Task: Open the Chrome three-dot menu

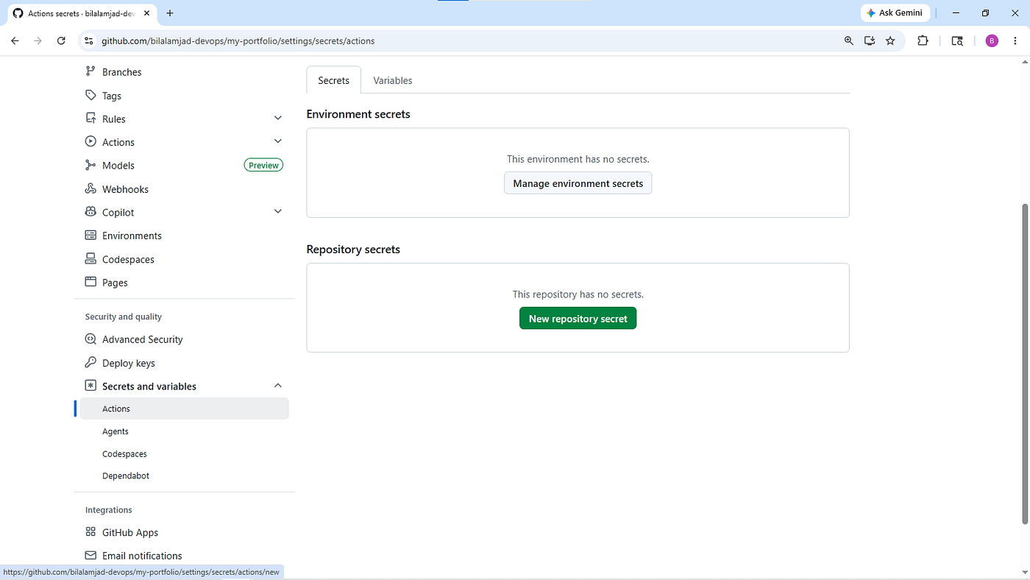Action: pyautogui.click(x=1015, y=41)
